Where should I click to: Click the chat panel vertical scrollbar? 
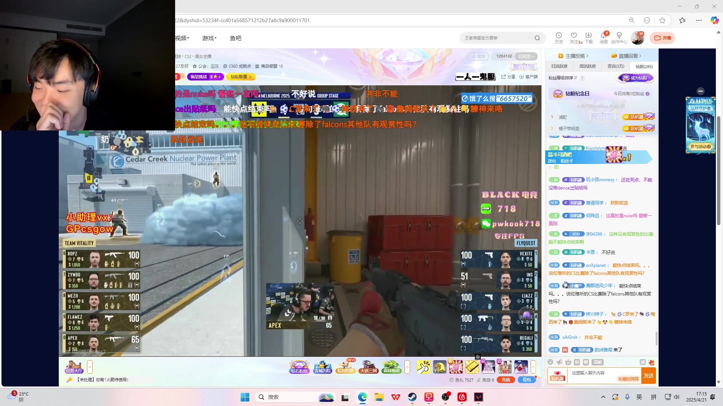pyautogui.click(x=656, y=338)
